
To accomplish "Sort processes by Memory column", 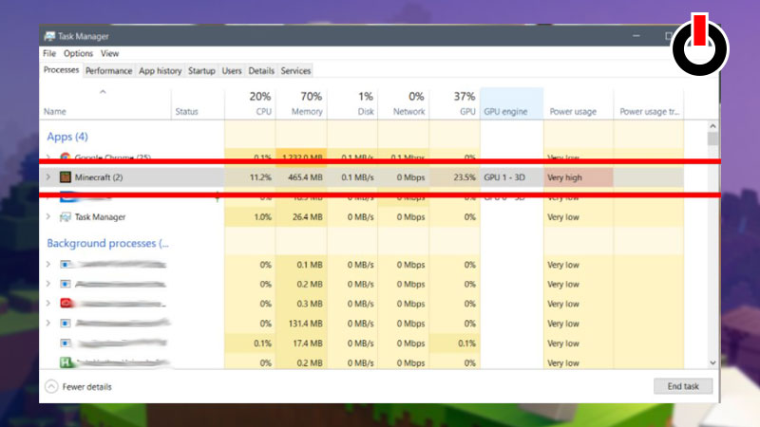I will point(301,103).
